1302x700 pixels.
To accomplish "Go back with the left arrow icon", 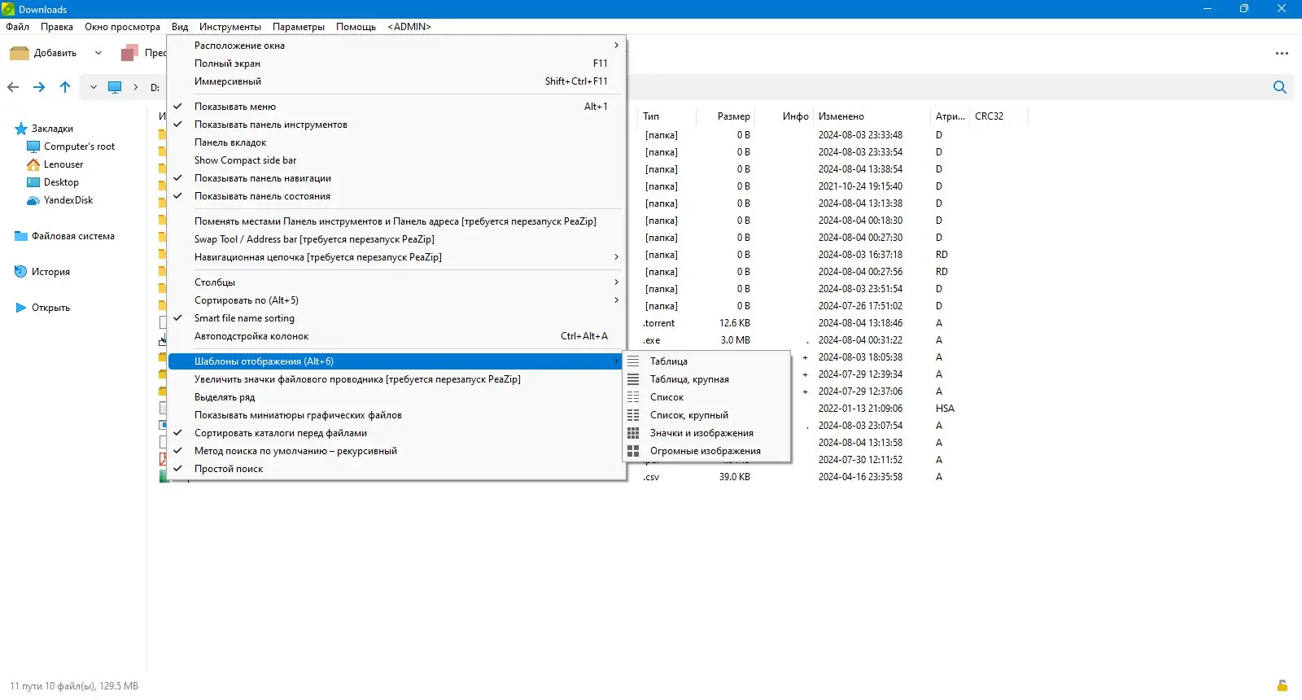I will (13, 87).
